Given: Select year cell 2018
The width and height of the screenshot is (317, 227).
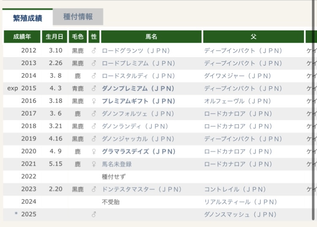Looking at the screenshot, I should click(x=29, y=126).
